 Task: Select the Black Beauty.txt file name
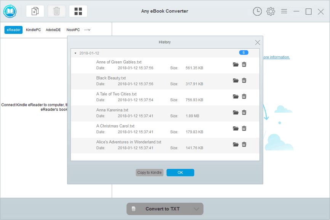[111, 78]
